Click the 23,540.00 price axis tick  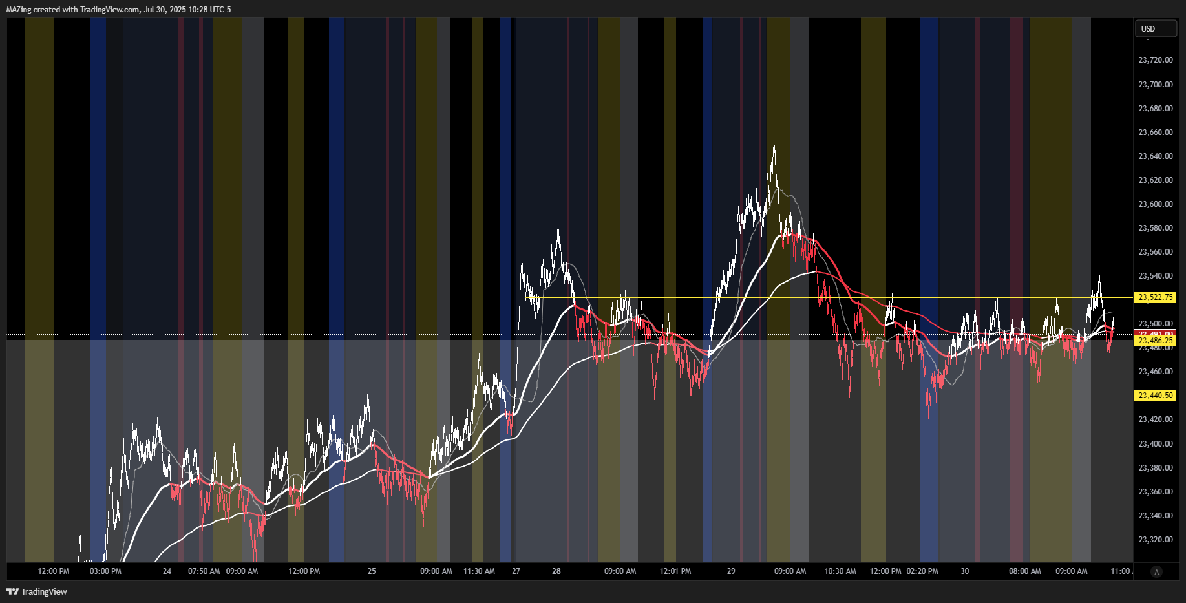click(1156, 275)
